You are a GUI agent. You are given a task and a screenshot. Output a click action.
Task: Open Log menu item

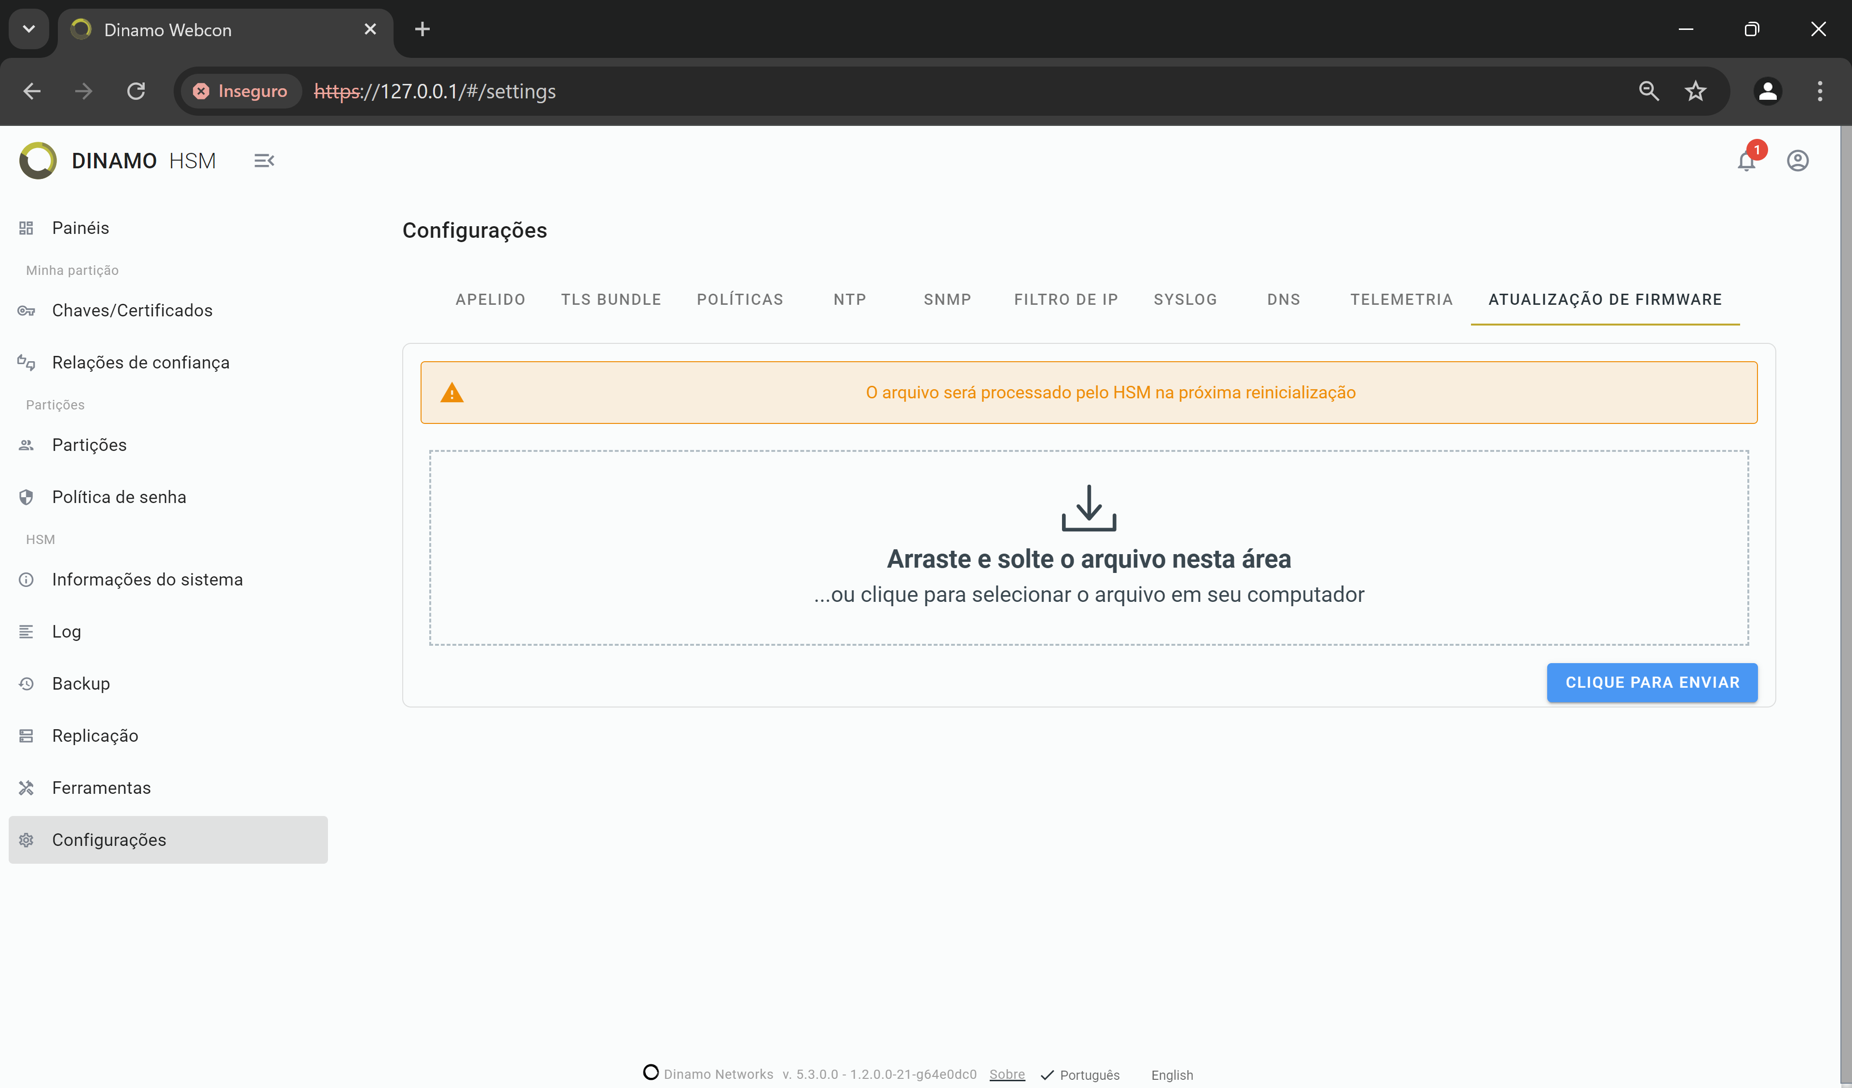[x=168, y=631]
